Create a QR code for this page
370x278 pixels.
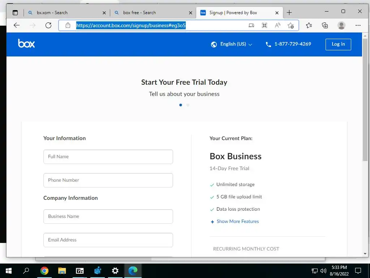(264, 25)
